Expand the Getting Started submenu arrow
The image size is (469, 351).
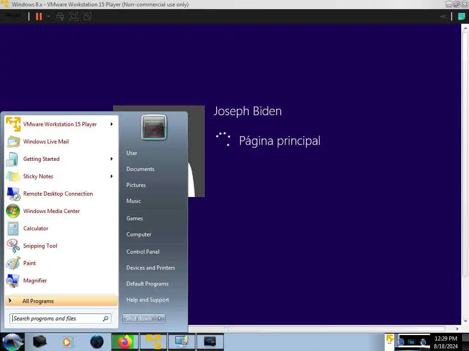[x=112, y=159]
